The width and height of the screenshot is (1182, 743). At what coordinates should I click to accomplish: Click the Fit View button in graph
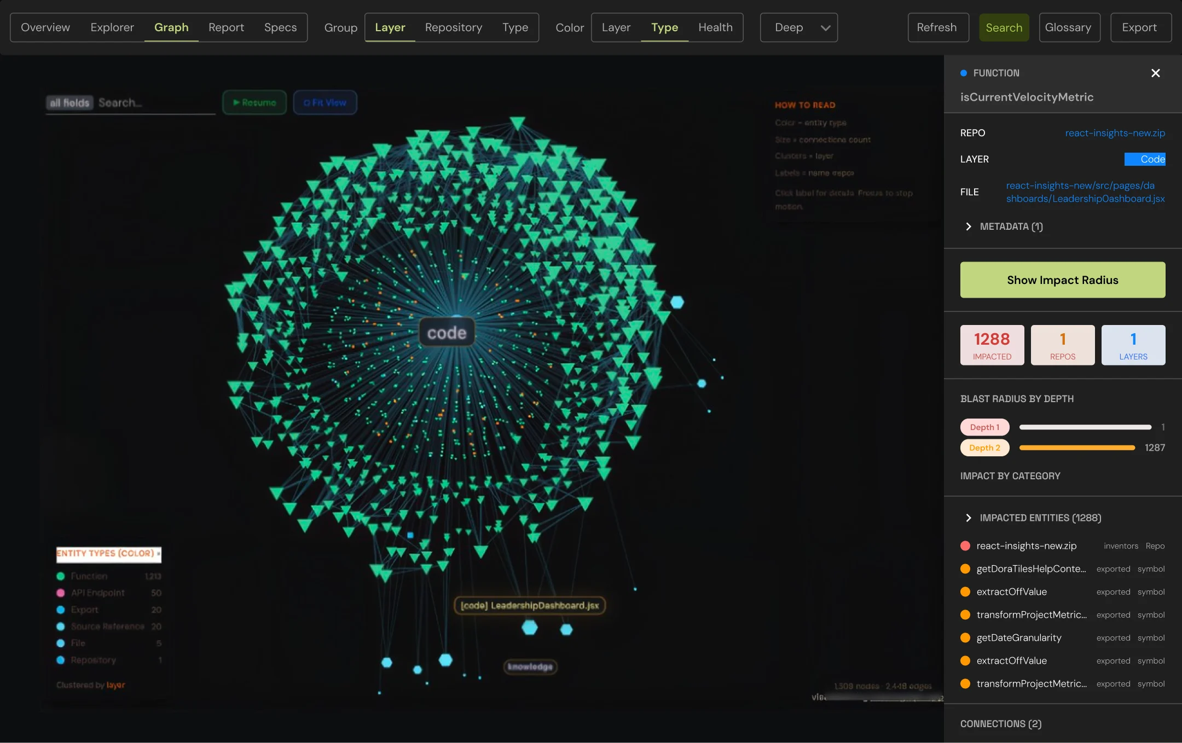325,102
